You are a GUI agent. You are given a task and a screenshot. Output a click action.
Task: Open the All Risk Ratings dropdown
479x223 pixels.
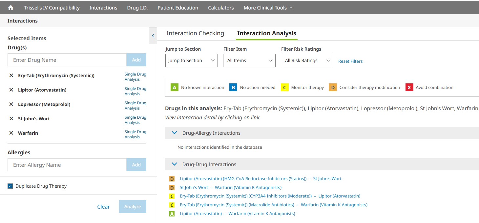307,60
